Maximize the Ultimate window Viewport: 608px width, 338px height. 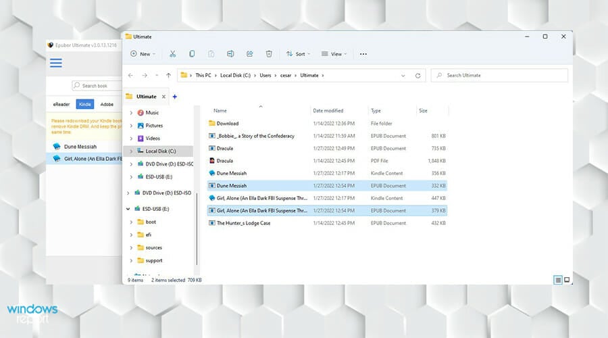click(544, 37)
